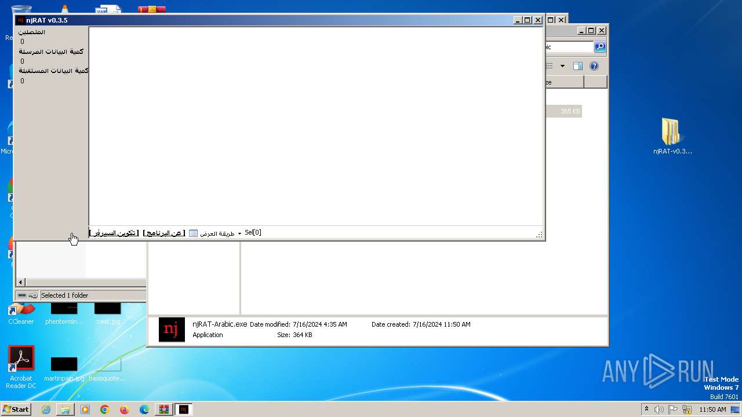Close the Explorer window behind njRAT

point(602,31)
